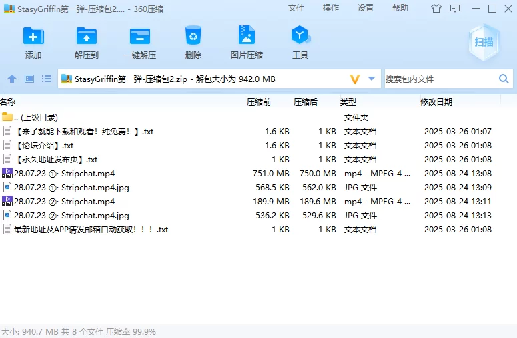Click the text file icon of 【永久地址发布页】.txt
The image size is (517, 338).
pos(7,159)
